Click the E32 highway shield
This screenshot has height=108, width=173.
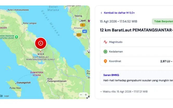click(x=79, y=35)
